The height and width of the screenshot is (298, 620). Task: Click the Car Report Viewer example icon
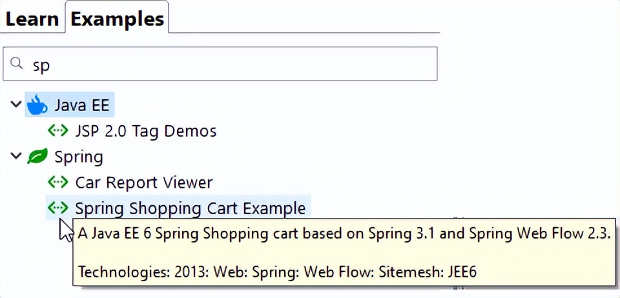pyautogui.click(x=58, y=183)
